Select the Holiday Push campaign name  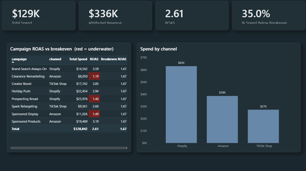pos(21,91)
